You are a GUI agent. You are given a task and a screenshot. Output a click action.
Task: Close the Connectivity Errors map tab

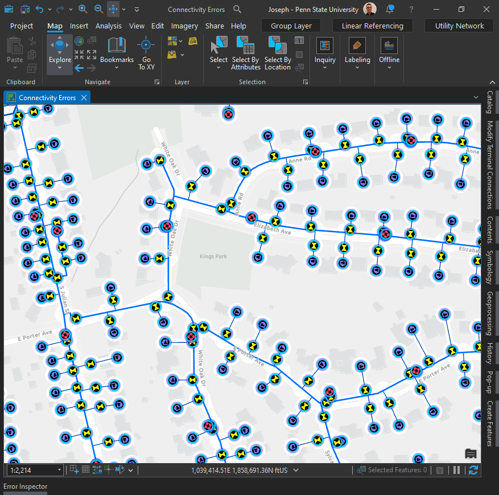coord(84,98)
